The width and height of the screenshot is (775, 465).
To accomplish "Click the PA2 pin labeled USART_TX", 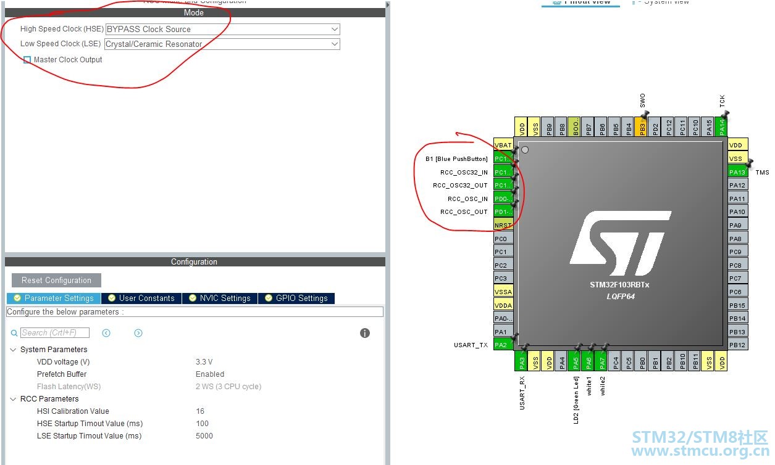I will point(503,345).
